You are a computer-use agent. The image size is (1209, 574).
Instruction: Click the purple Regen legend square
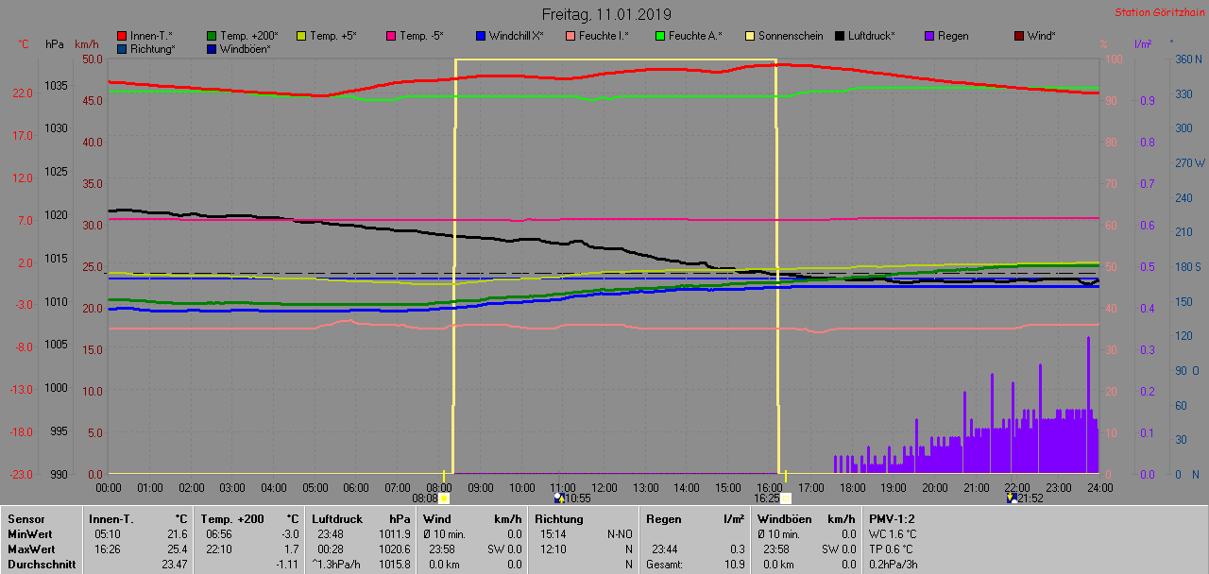click(x=929, y=36)
